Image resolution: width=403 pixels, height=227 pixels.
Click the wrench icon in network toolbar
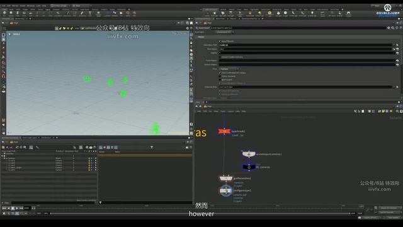pos(355,111)
